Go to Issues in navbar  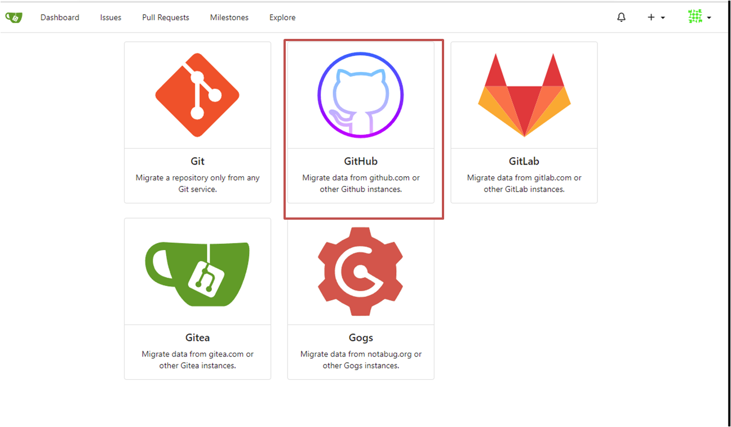tap(110, 17)
